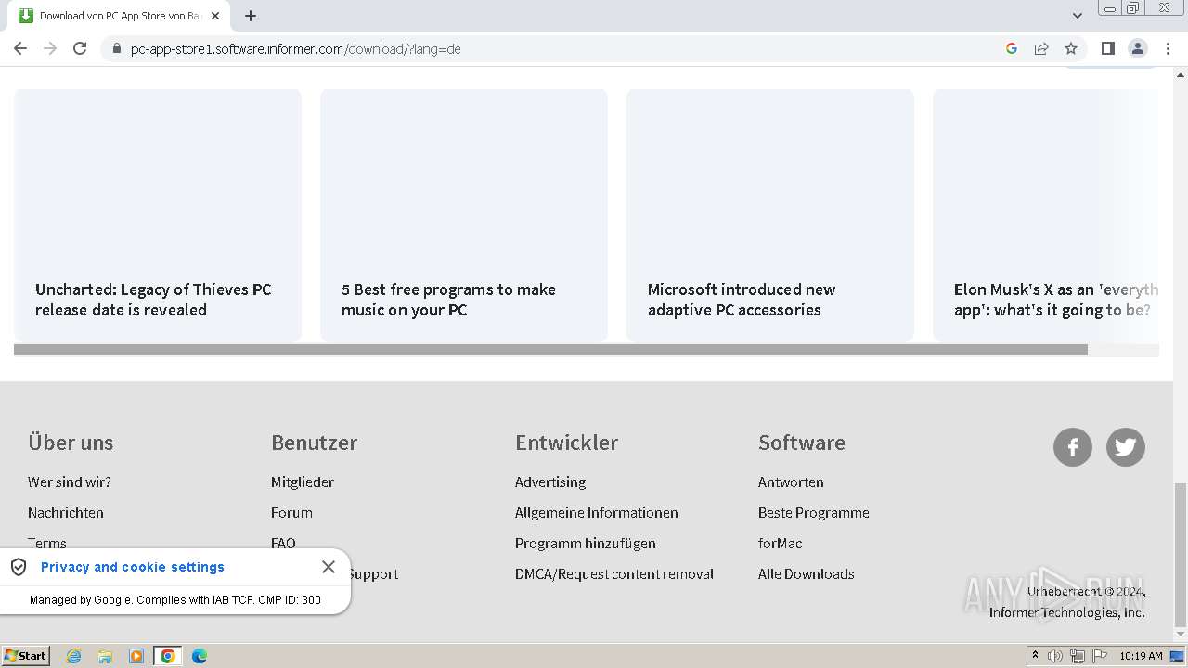
Task: Click the Show desktop button
Action: click(1178, 656)
